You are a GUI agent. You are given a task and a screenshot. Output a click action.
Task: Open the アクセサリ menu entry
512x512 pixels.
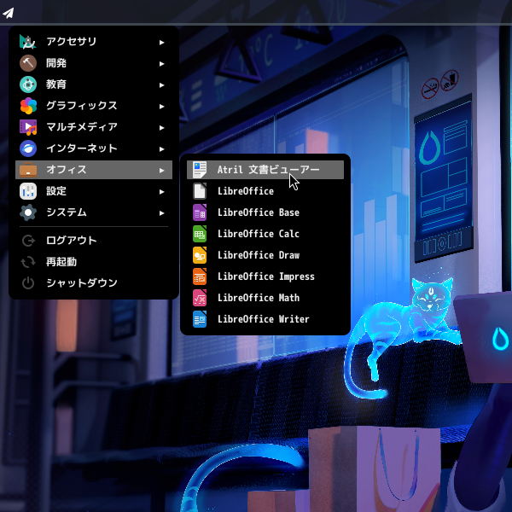tap(94, 42)
